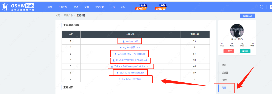Click the 工程成员 section heading

[x=68, y=87]
